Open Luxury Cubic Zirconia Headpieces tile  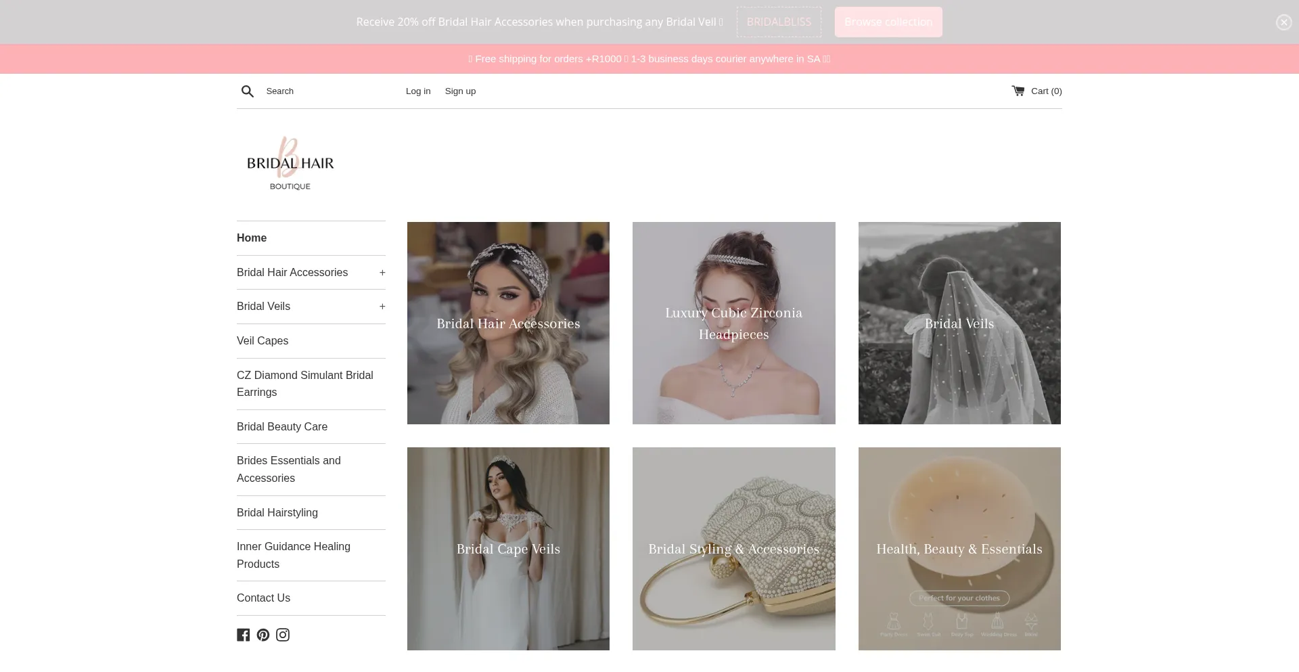click(733, 323)
